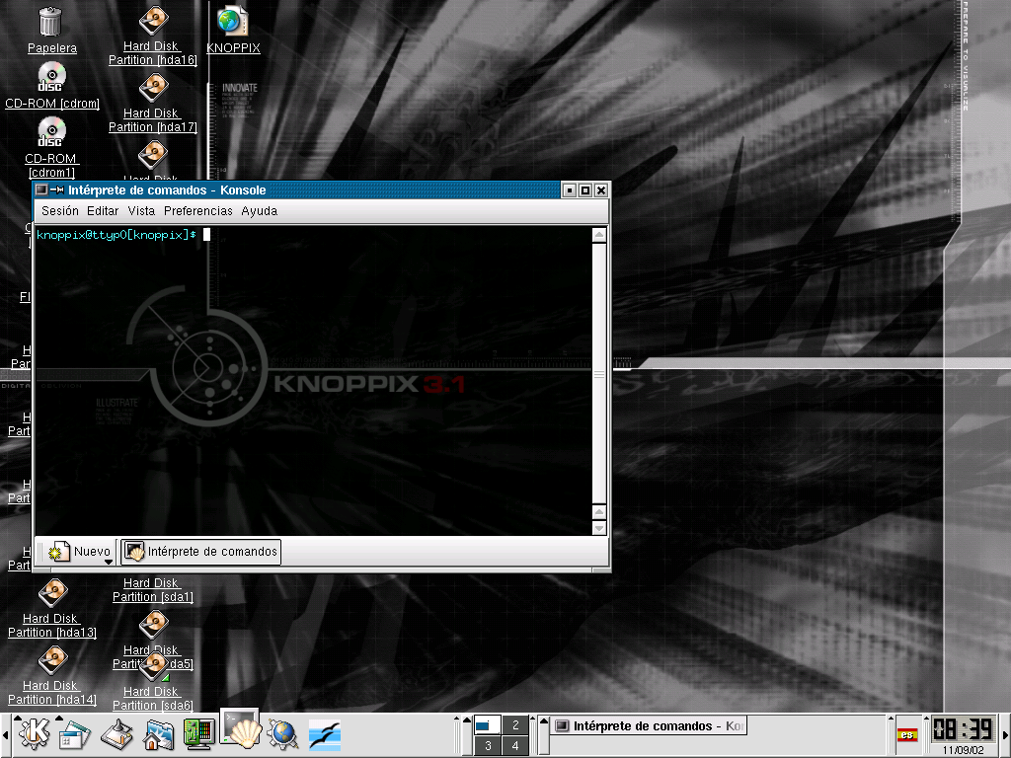
Task: Click the Konsole scrollbar bottom down arrow
Action: [599, 528]
